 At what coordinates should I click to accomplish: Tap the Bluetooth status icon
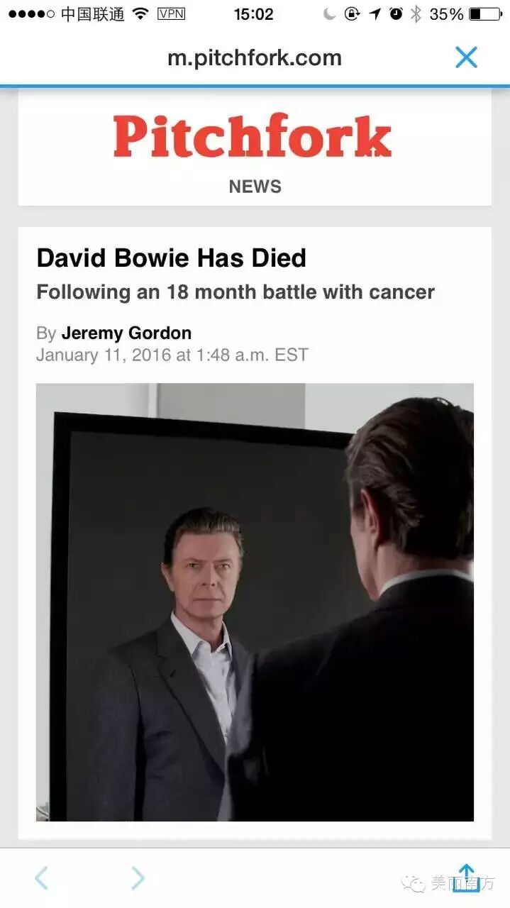[416, 13]
